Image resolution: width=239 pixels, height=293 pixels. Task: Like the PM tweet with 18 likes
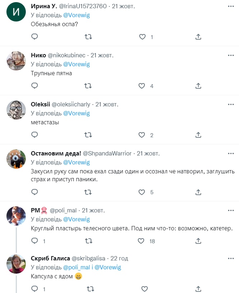click(142, 241)
